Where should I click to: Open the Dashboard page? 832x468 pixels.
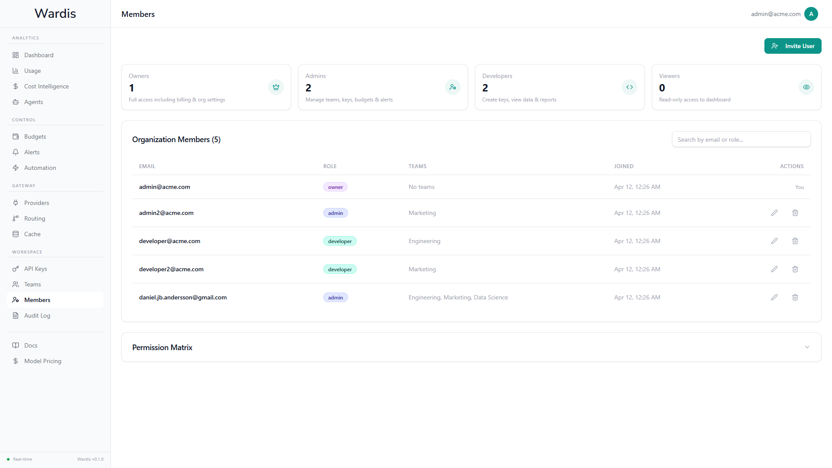point(55,55)
